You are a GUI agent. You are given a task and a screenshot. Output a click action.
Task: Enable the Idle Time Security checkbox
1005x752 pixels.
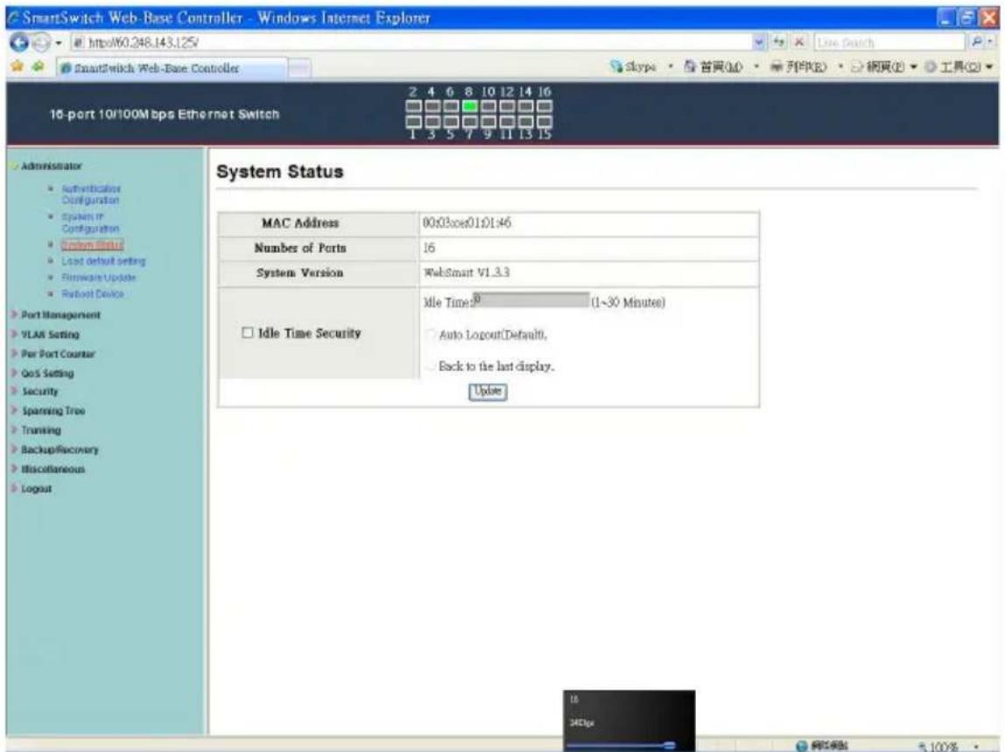click(248, 332)
